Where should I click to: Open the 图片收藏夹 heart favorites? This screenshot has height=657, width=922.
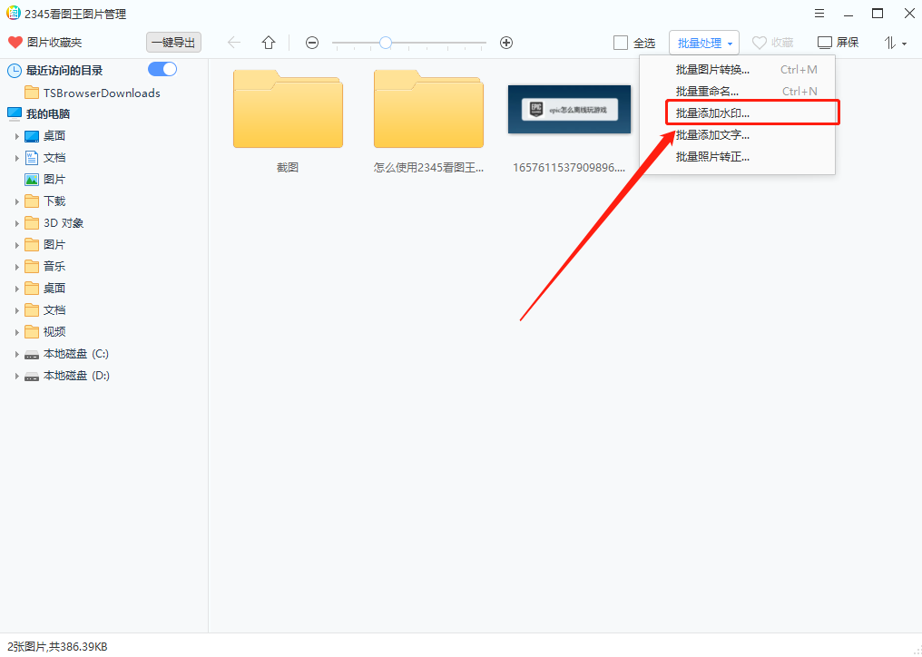pyautogui.click(x=15, y=43)
